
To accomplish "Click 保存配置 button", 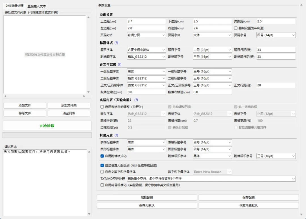I will 249,197.
